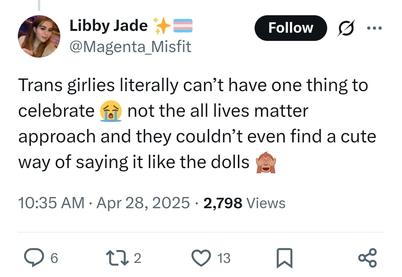Screen dimensions: 402x277
Task: Click the 10:35 AM timestamp
Action: coord(51,203)
